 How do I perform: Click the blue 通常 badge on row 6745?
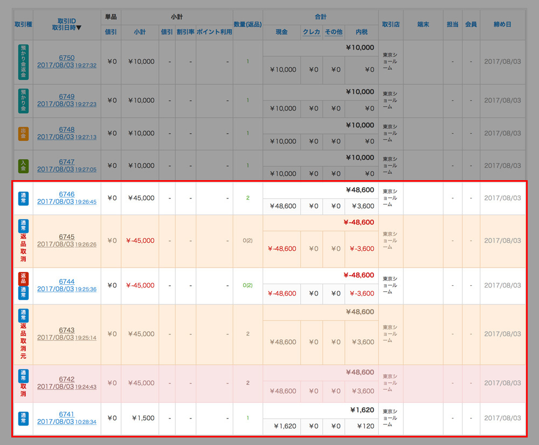(x=23, y=226)
